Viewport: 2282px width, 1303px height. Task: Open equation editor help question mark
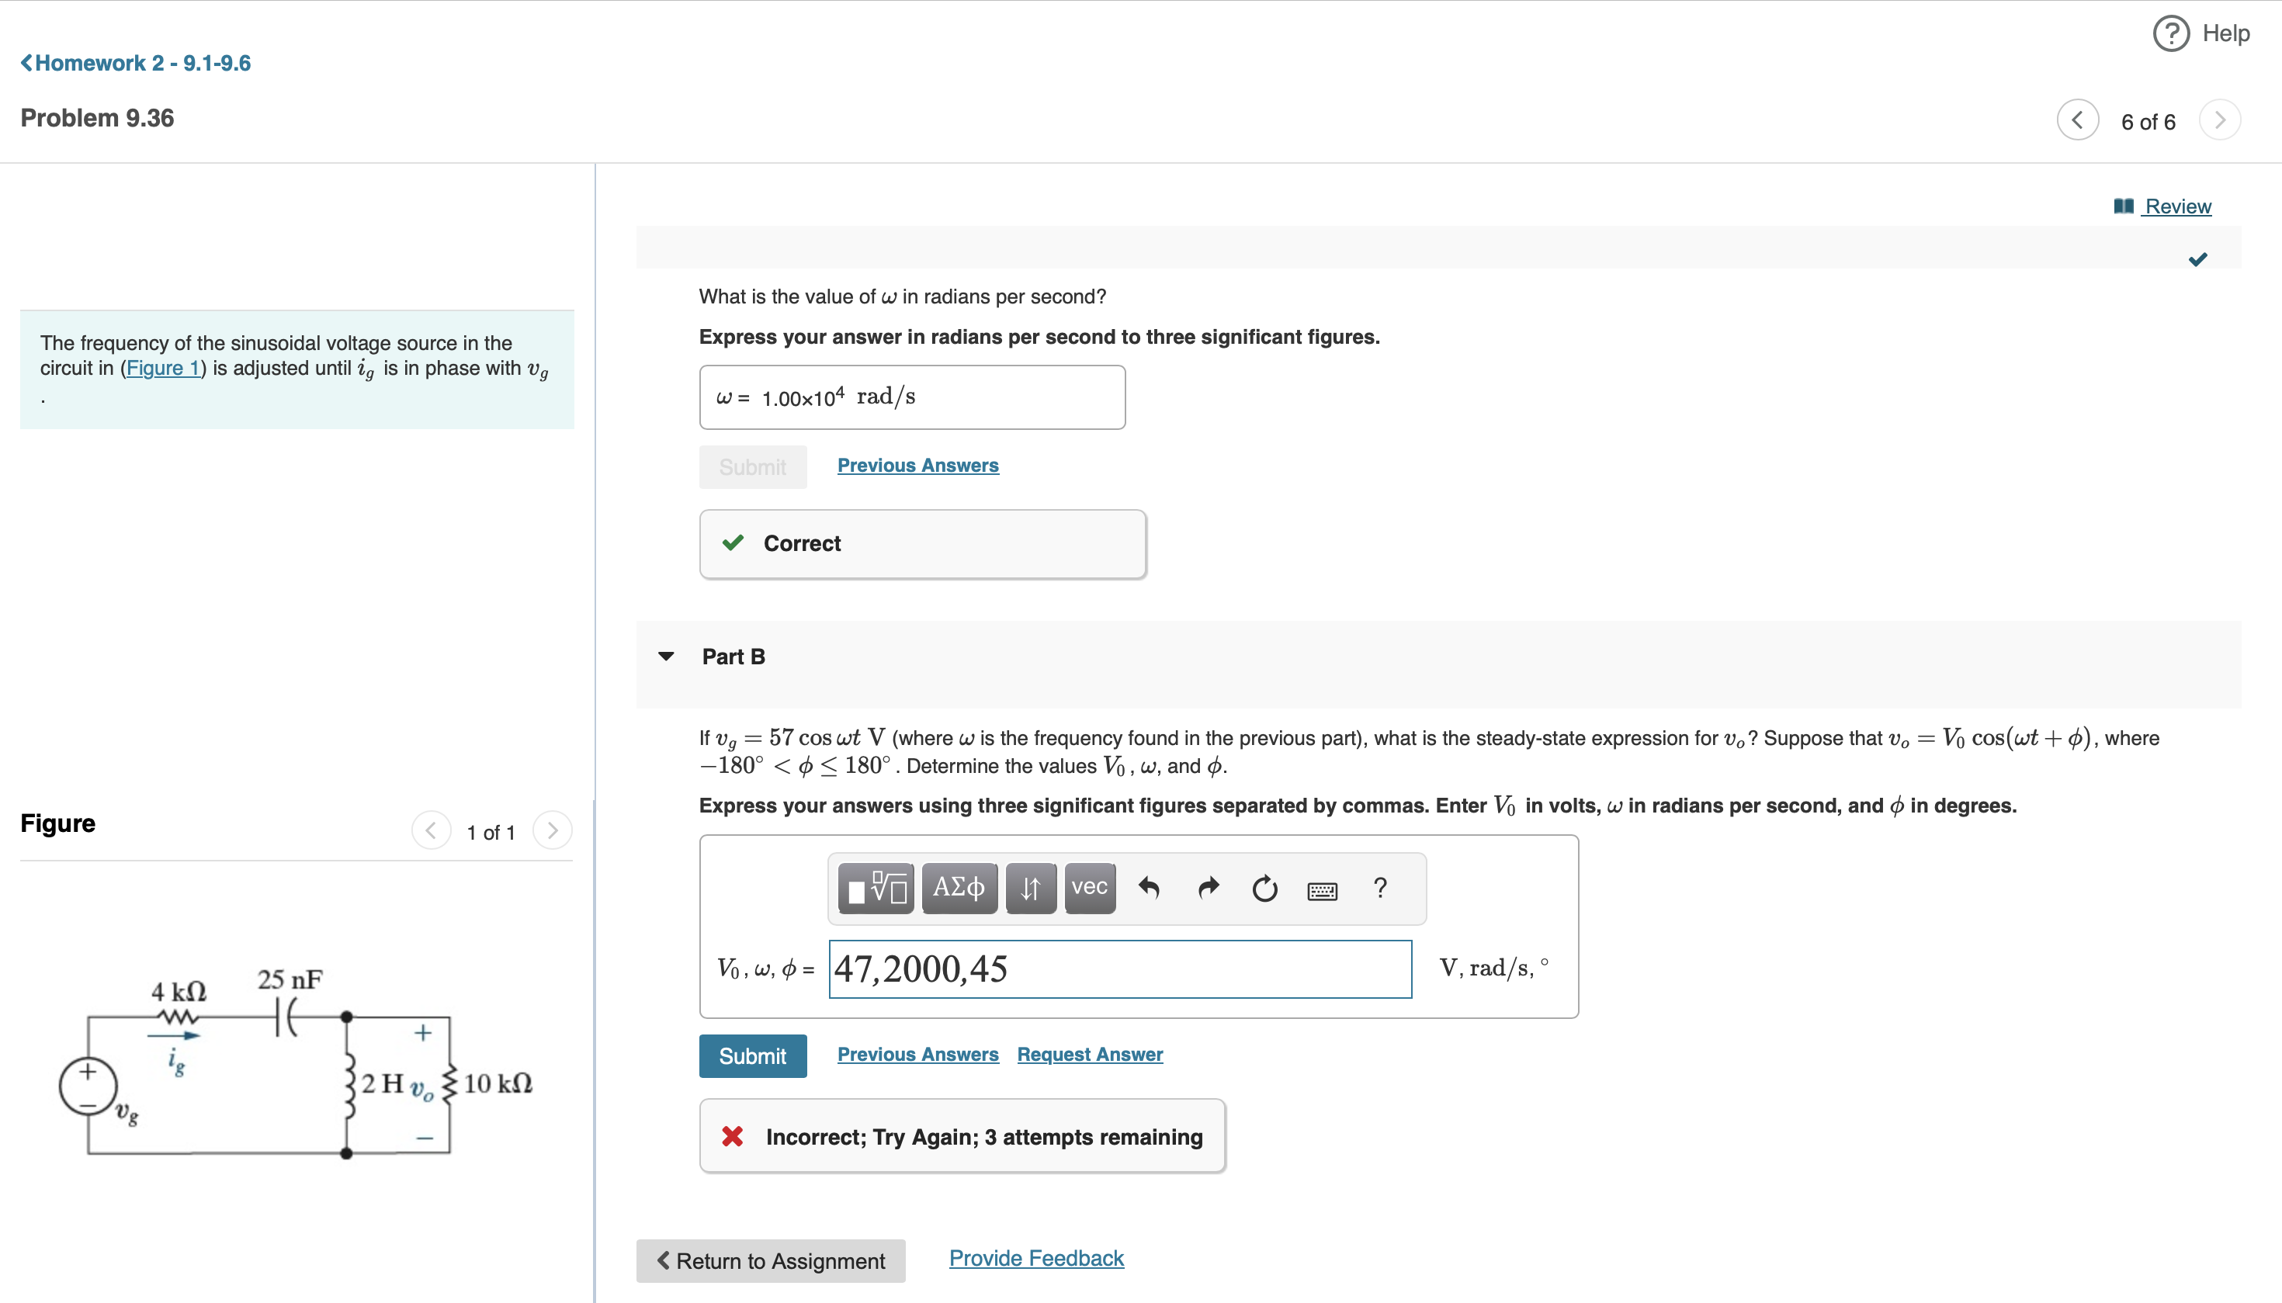tap(1380, 888)
